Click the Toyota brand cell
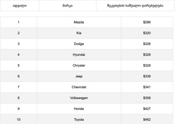 (x=79, y=120)
